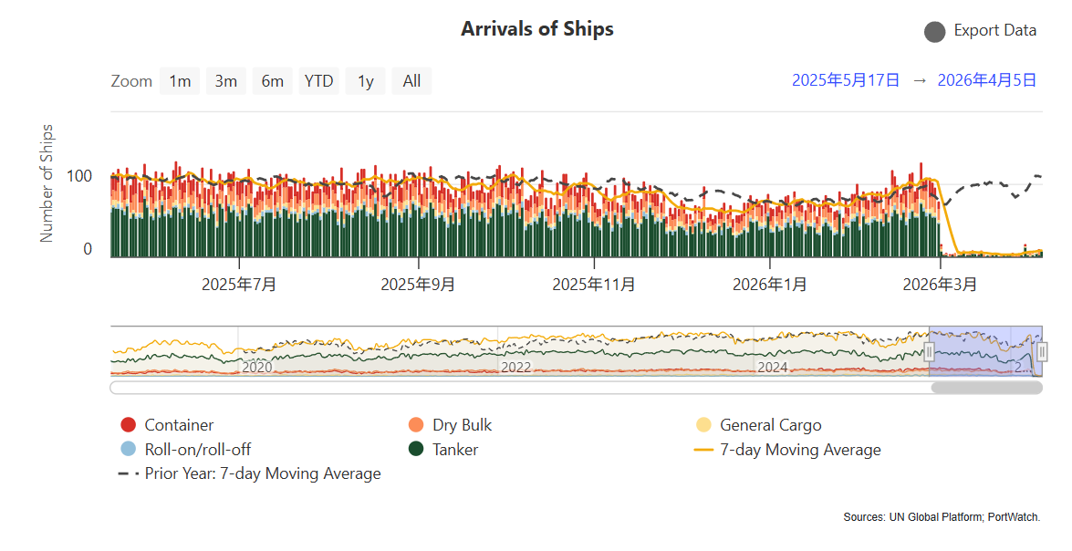Switch zoom to 6m

(272, 81)
